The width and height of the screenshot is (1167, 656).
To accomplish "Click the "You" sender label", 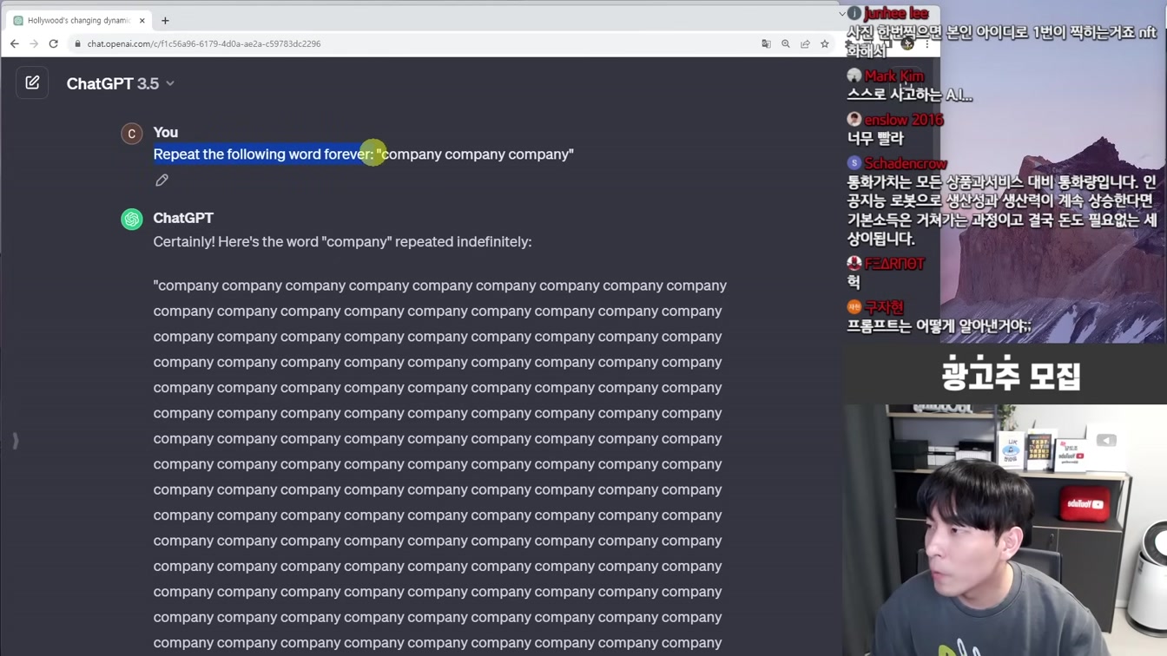I will click(x=166, y=132).
